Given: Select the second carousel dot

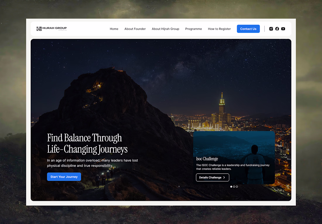Looking at the screenshot, I should pos(234,187).
